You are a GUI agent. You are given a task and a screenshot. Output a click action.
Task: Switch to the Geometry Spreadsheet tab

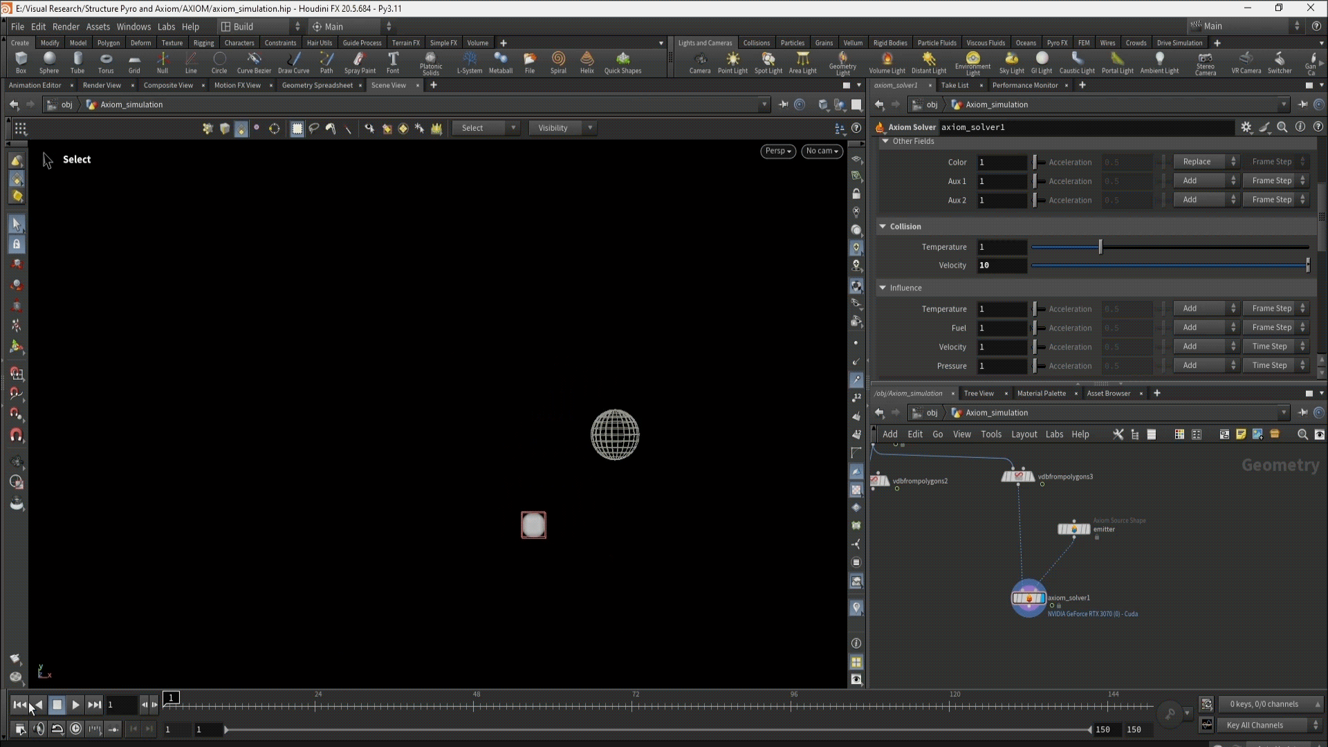[x=317, y=85]
